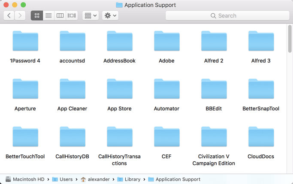293x184 pixels.
Task: Click Macintosh HD in the path bar
Action: 25,179
